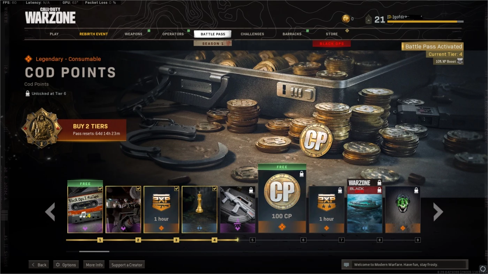Switch to the Challenges tab
The height and width of the screenshot is (274, 488).
point(252,34)
